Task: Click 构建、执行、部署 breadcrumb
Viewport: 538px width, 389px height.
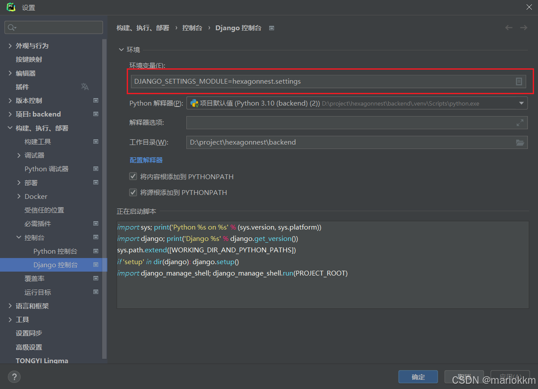Action: pyautogui.click(x=143, y=28)
